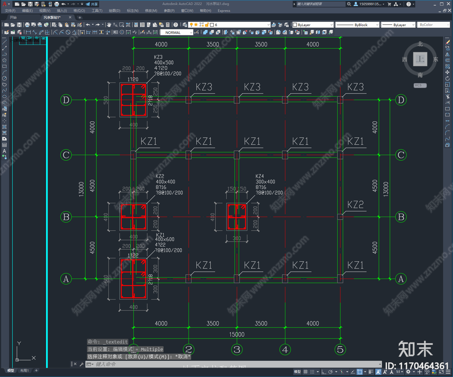Image resolution: width=453 pixels, height=377 pixels.
Task: Toggle the layer lock icon in layer dropdown
Action: pos(207,25)
